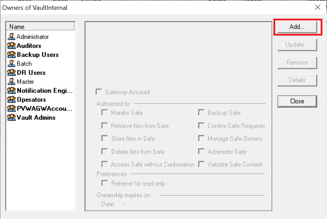Viewport: 327px width, 219px height.
Task: Toggle the Administer Safe checkbox
Action: click(202, 151)
